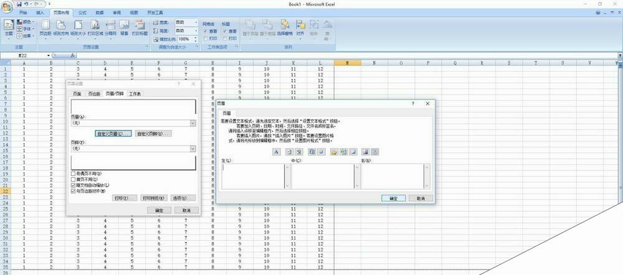
Task: Select column M header
Action: [x=347, y=63]
